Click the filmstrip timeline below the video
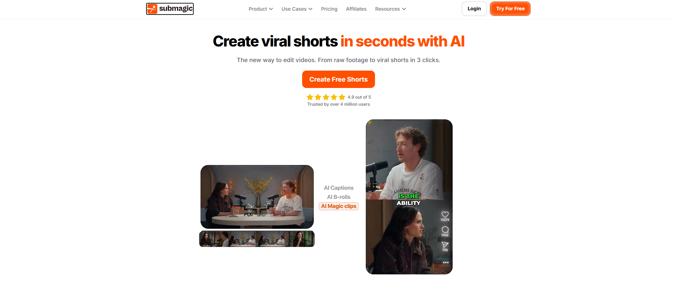 (x=257, y=239)
